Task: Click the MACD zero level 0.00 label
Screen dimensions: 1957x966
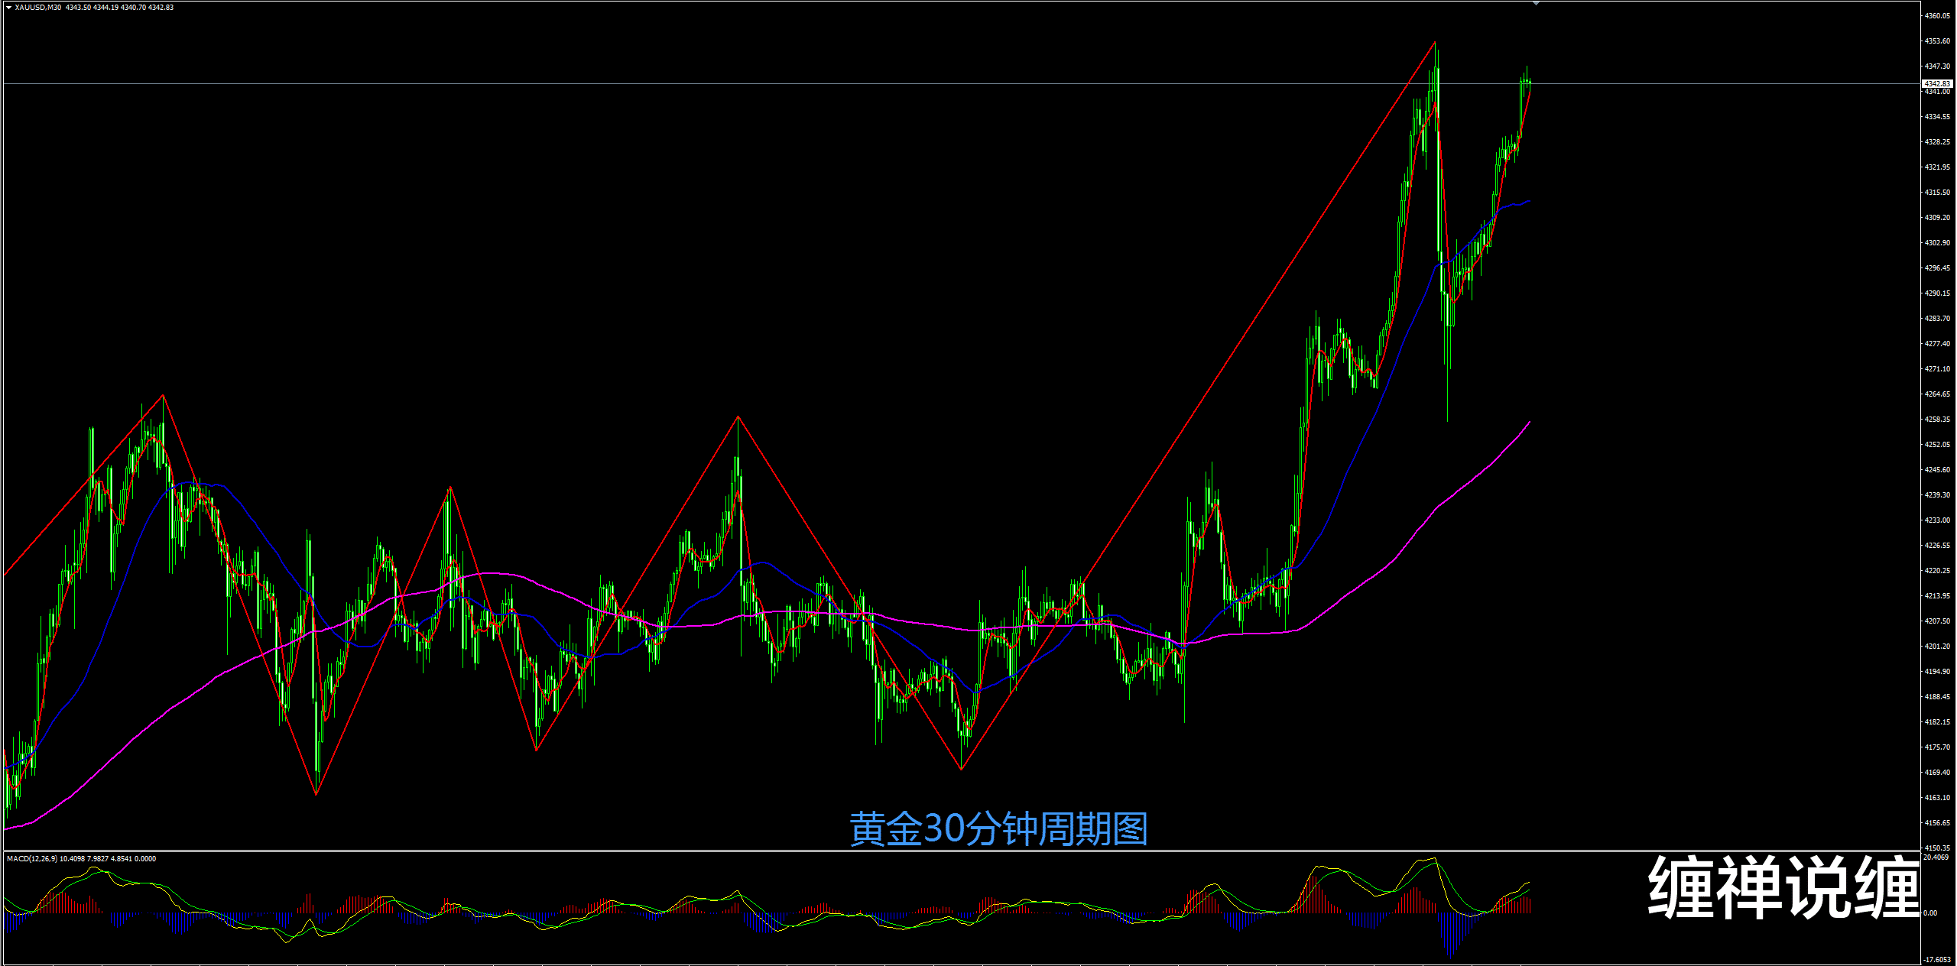Action: [x=1931, y=913]
